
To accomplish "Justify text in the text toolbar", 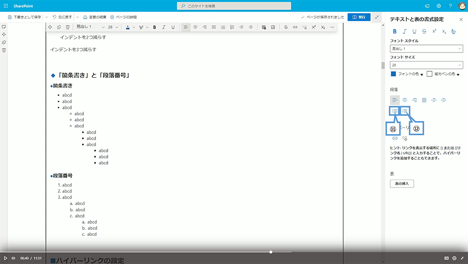I will [x=214, y=27].
